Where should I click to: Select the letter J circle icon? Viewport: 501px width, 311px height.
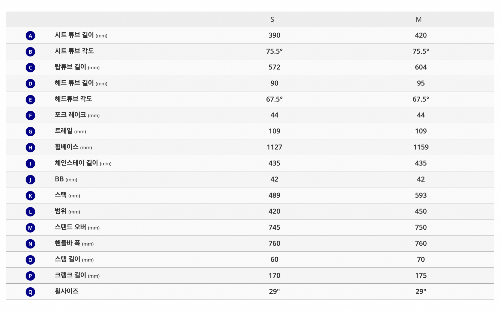[30, 180]
